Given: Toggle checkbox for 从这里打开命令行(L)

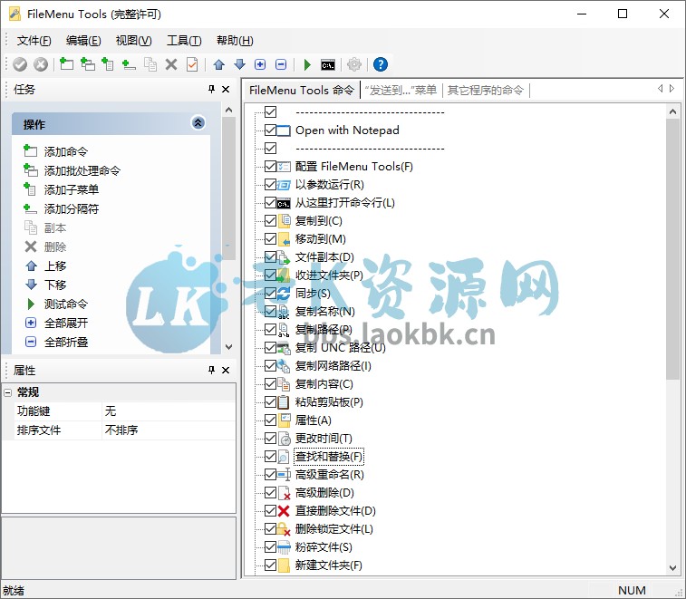Looking at the screenshot, I should click(x=270, y=203).
